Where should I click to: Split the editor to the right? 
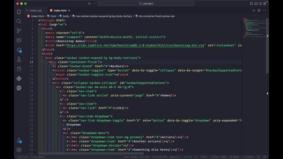pyautogui.click(x=259, y=11)
